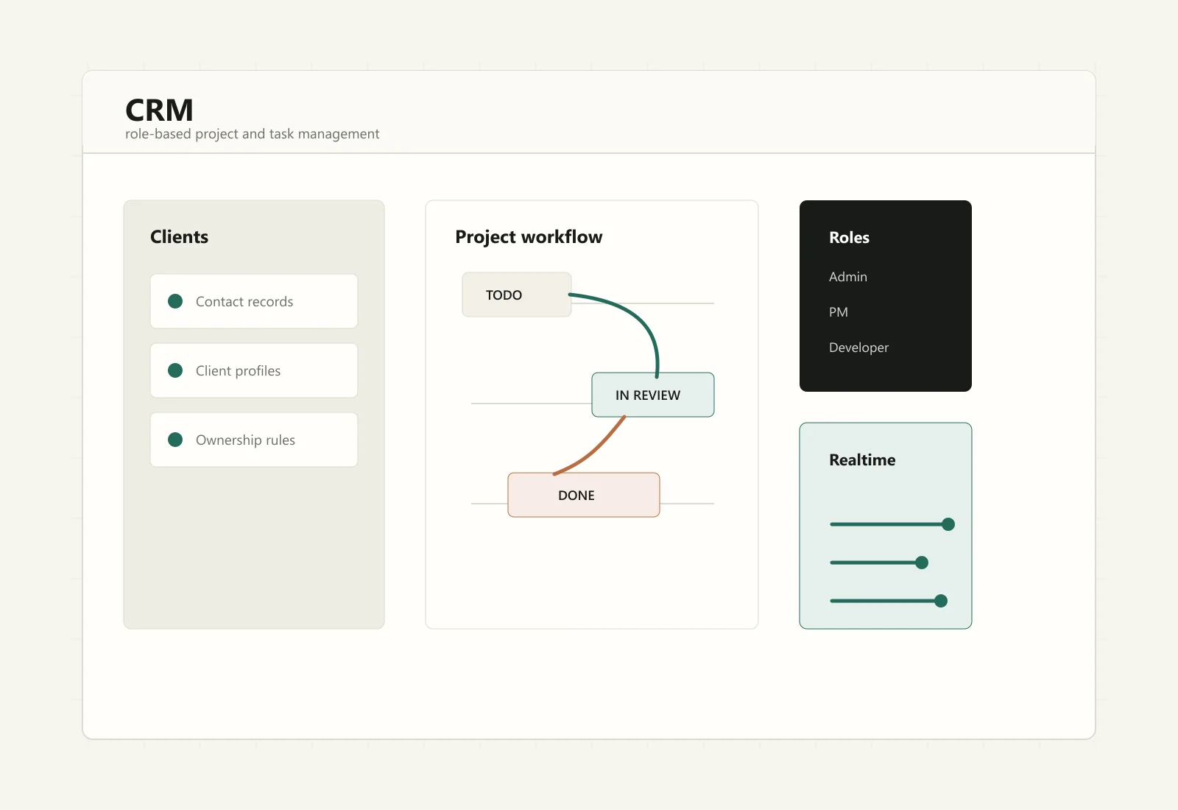Open the Contact records item
Viewport: 1178px width, 810px height.
[254, 301]
